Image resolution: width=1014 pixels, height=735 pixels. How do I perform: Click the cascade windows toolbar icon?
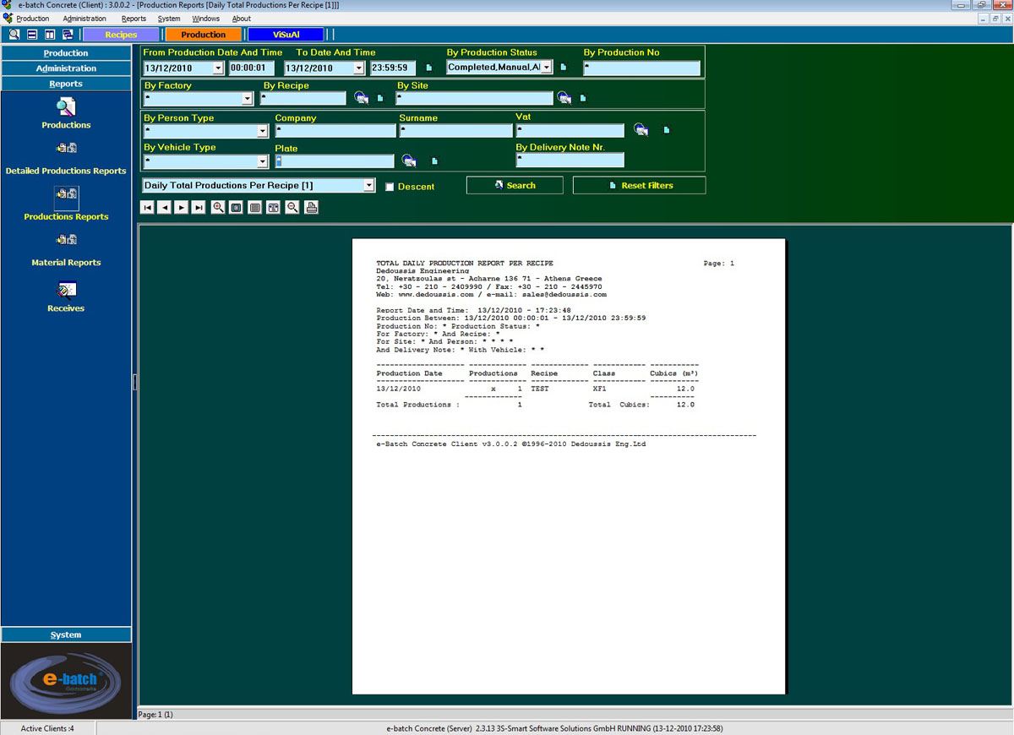[x=68, y=35]
